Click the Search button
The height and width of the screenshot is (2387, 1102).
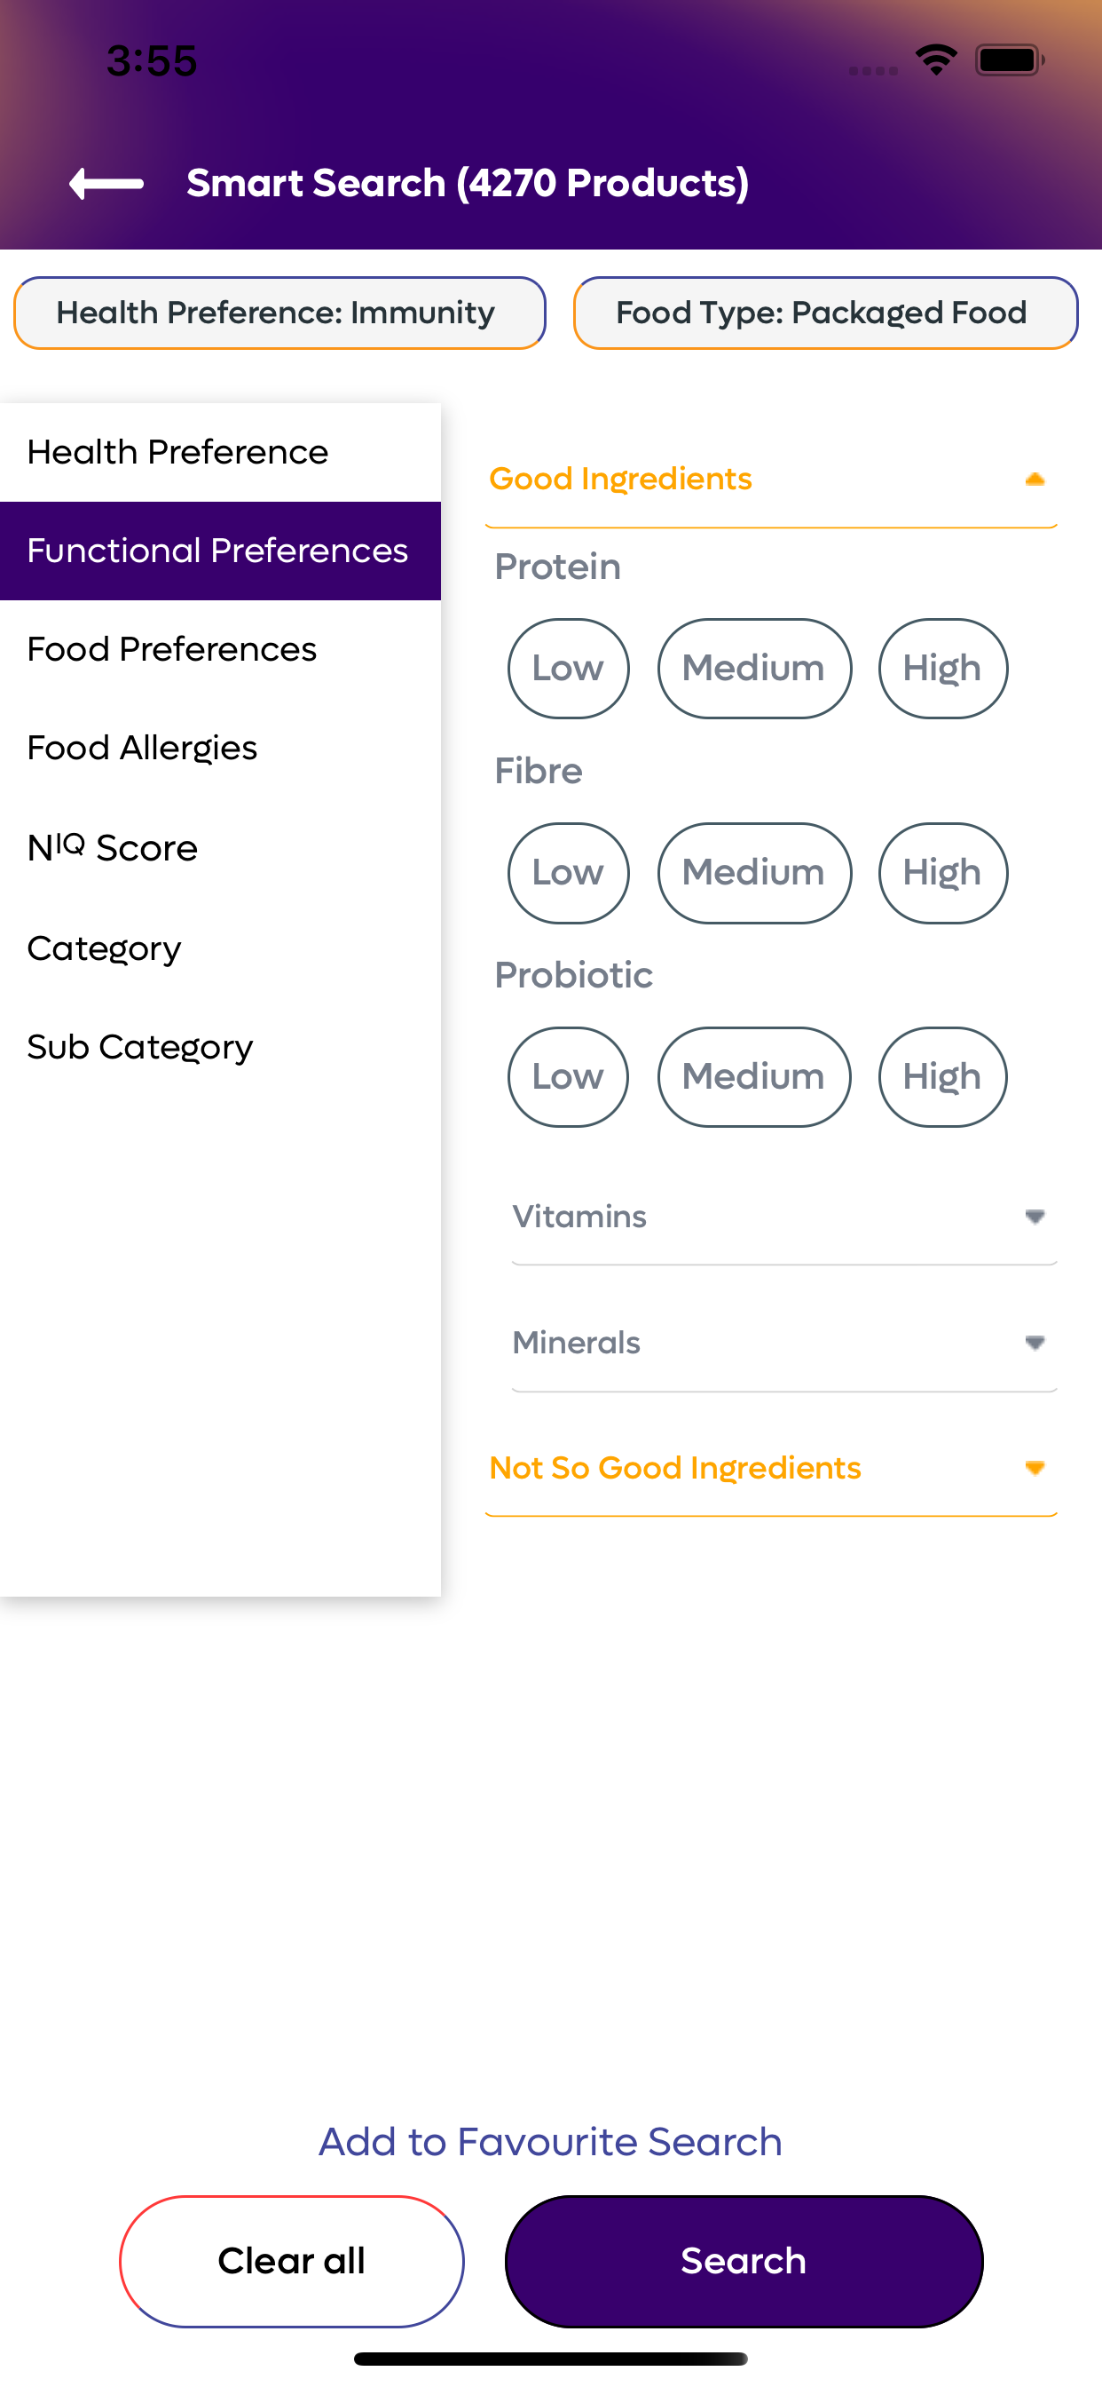[744, 2261]
